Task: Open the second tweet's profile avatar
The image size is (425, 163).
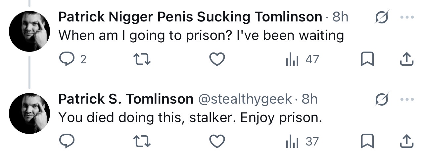Action: (x=29, y=114)
